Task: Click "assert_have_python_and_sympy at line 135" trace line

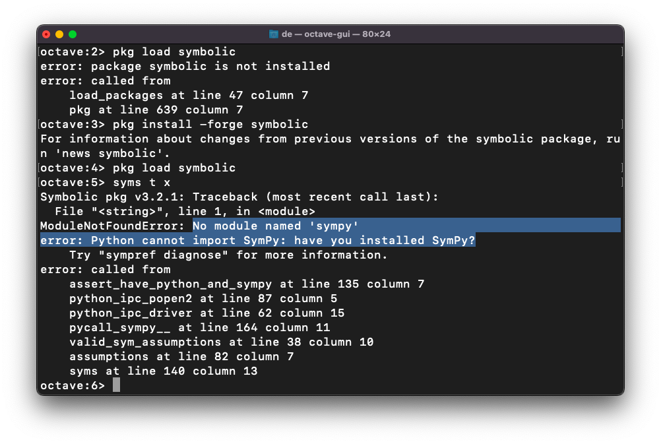Action: click(x=247, y=284)
